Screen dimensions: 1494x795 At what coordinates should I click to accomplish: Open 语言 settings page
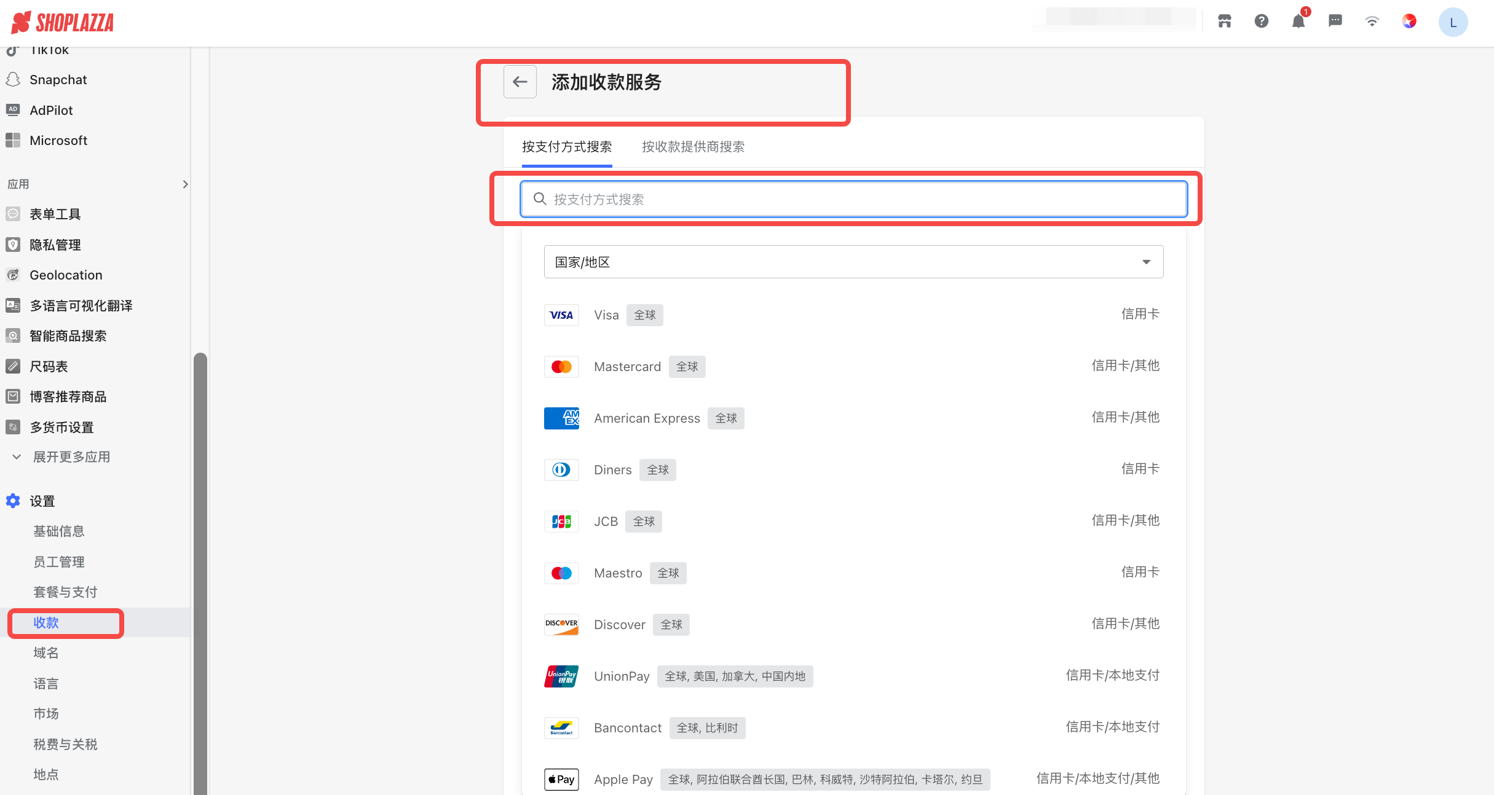pos(46,684)
